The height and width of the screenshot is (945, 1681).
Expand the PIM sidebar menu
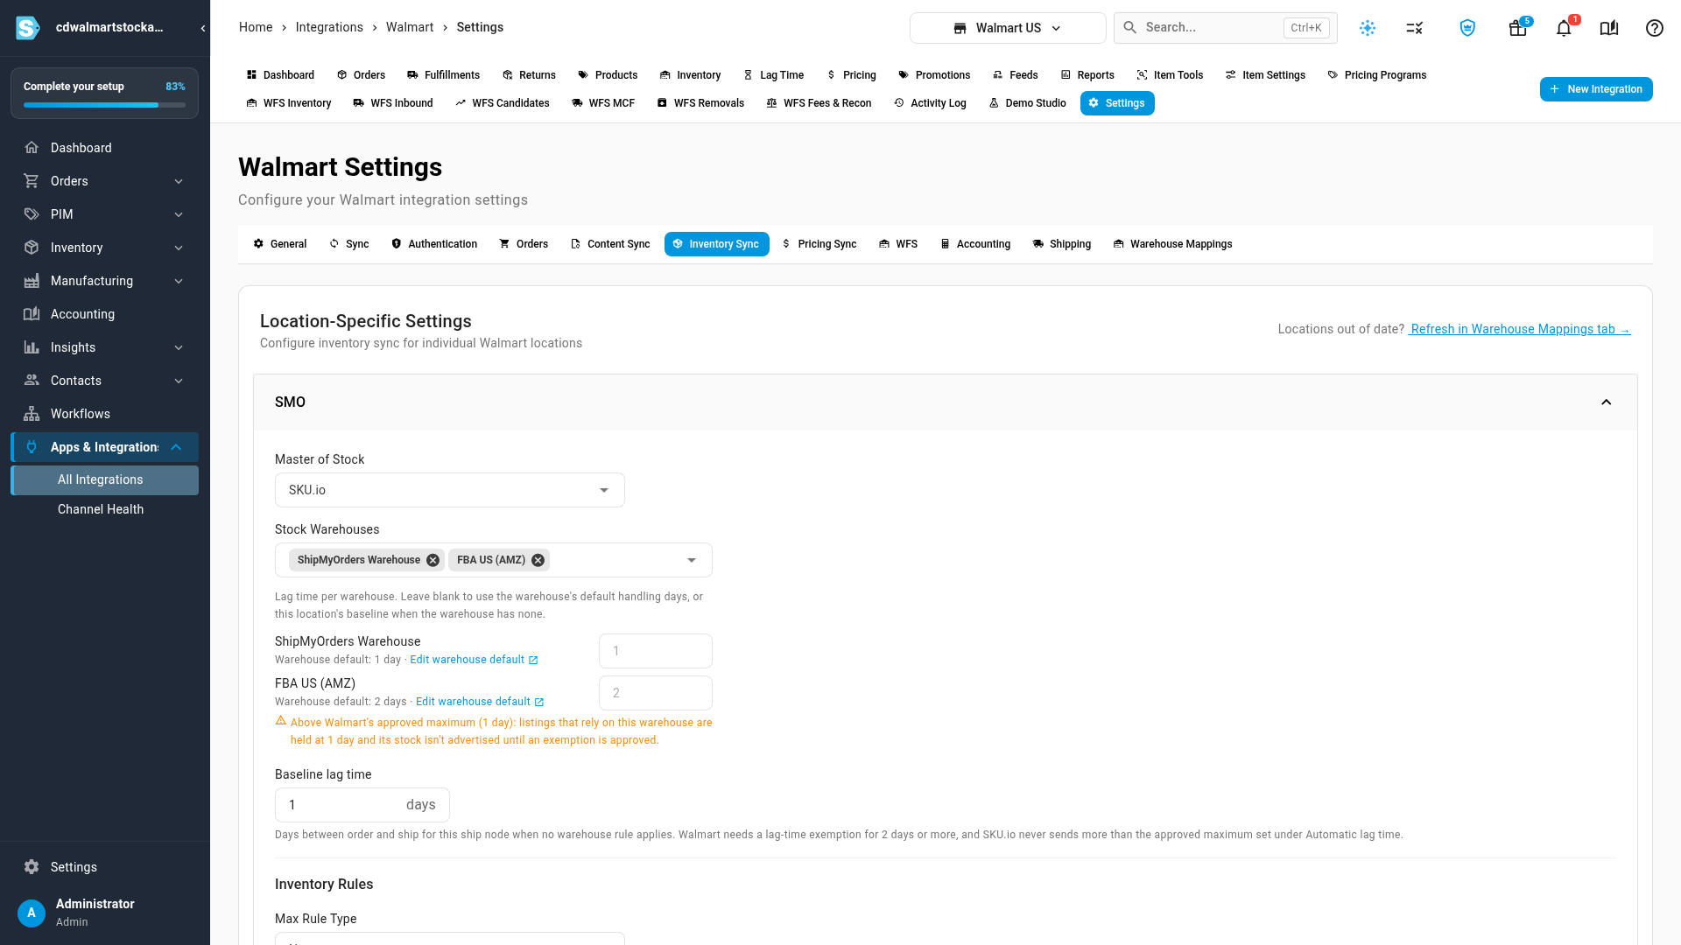point(104,214)
